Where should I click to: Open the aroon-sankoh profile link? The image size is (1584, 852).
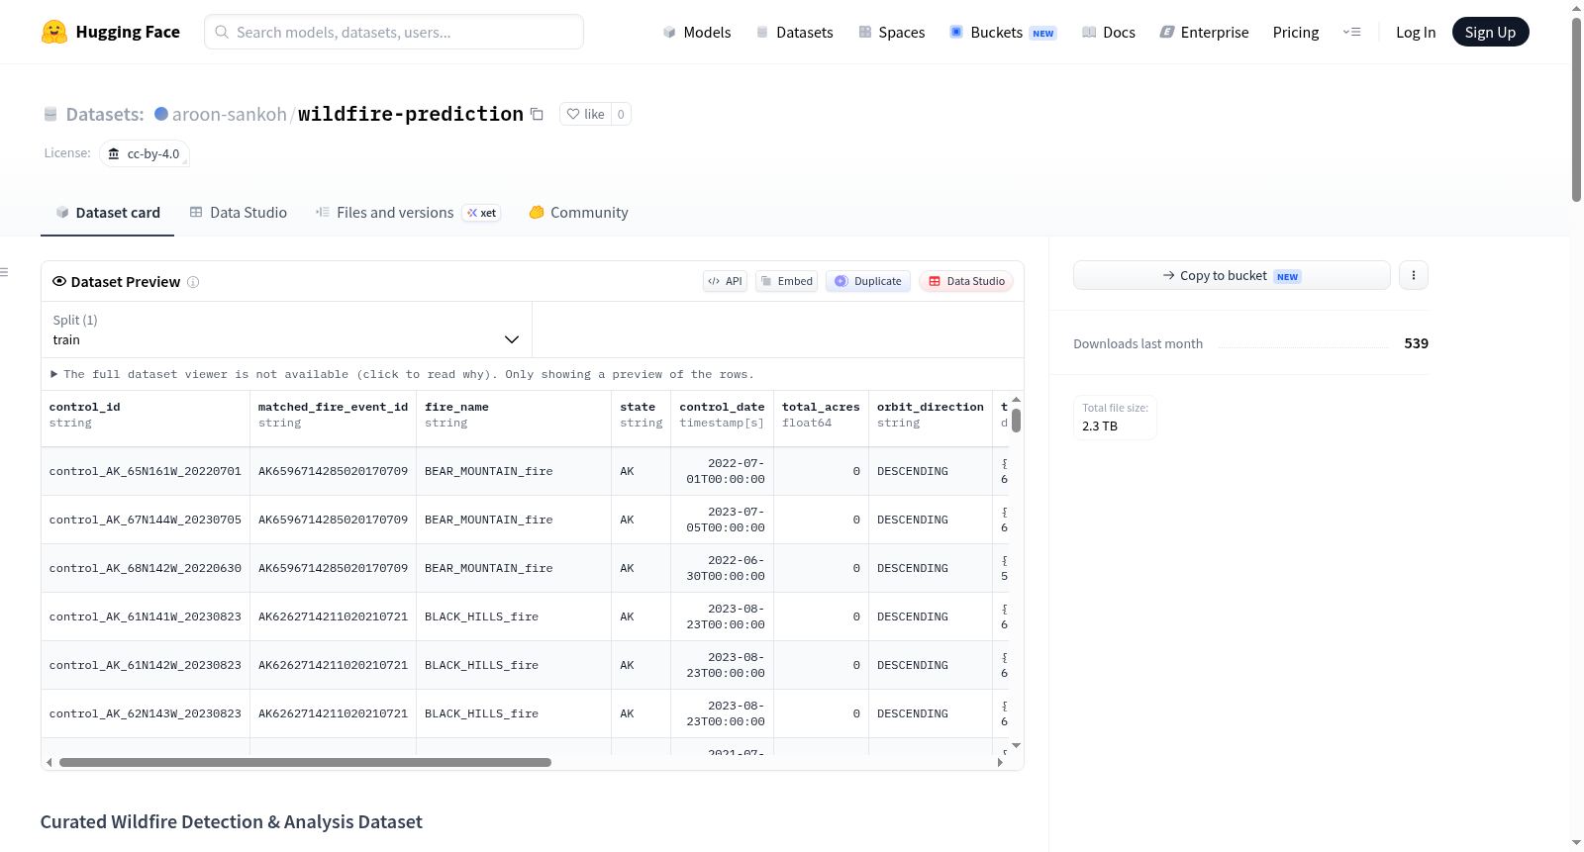230,114
